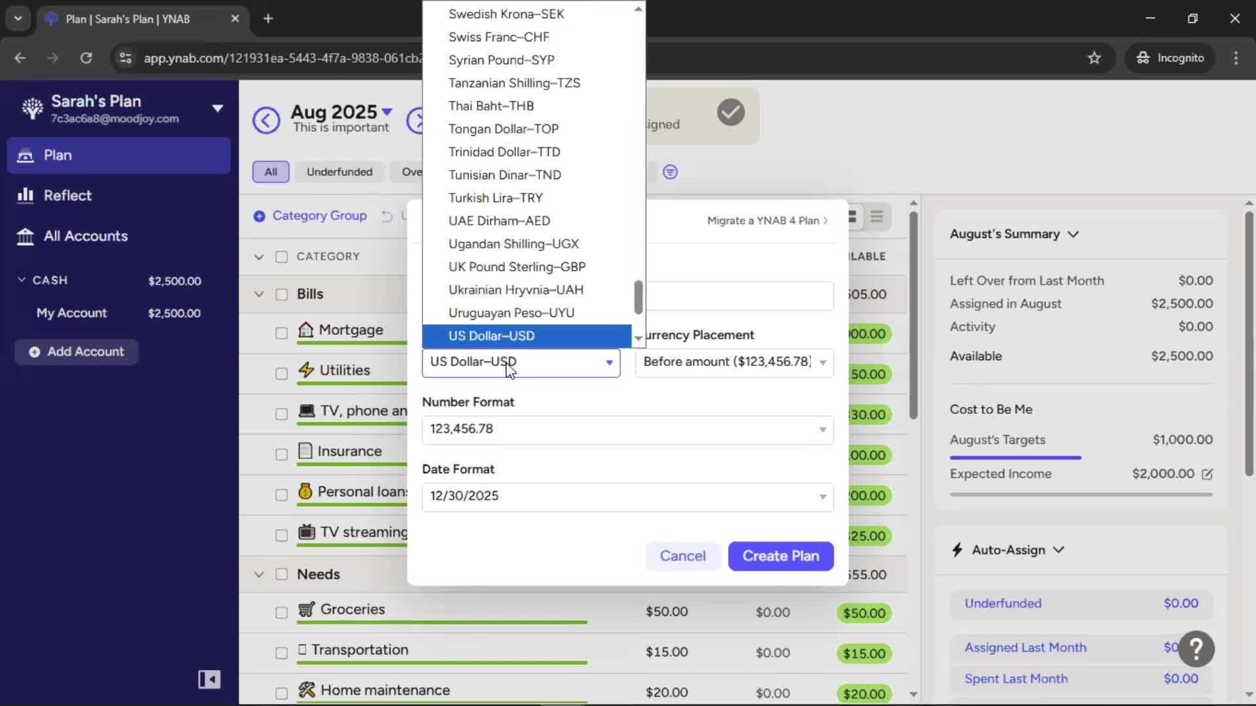Click the site information icon in address bar
The height and width of the screenshot is (706, 1256).
[x=125, y=58]
